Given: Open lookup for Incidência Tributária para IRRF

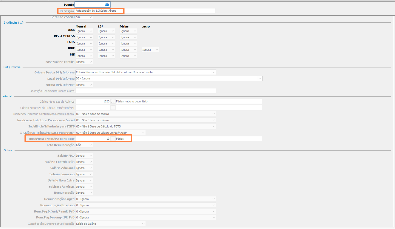Looking at the screenshot, I should point(113,139).
